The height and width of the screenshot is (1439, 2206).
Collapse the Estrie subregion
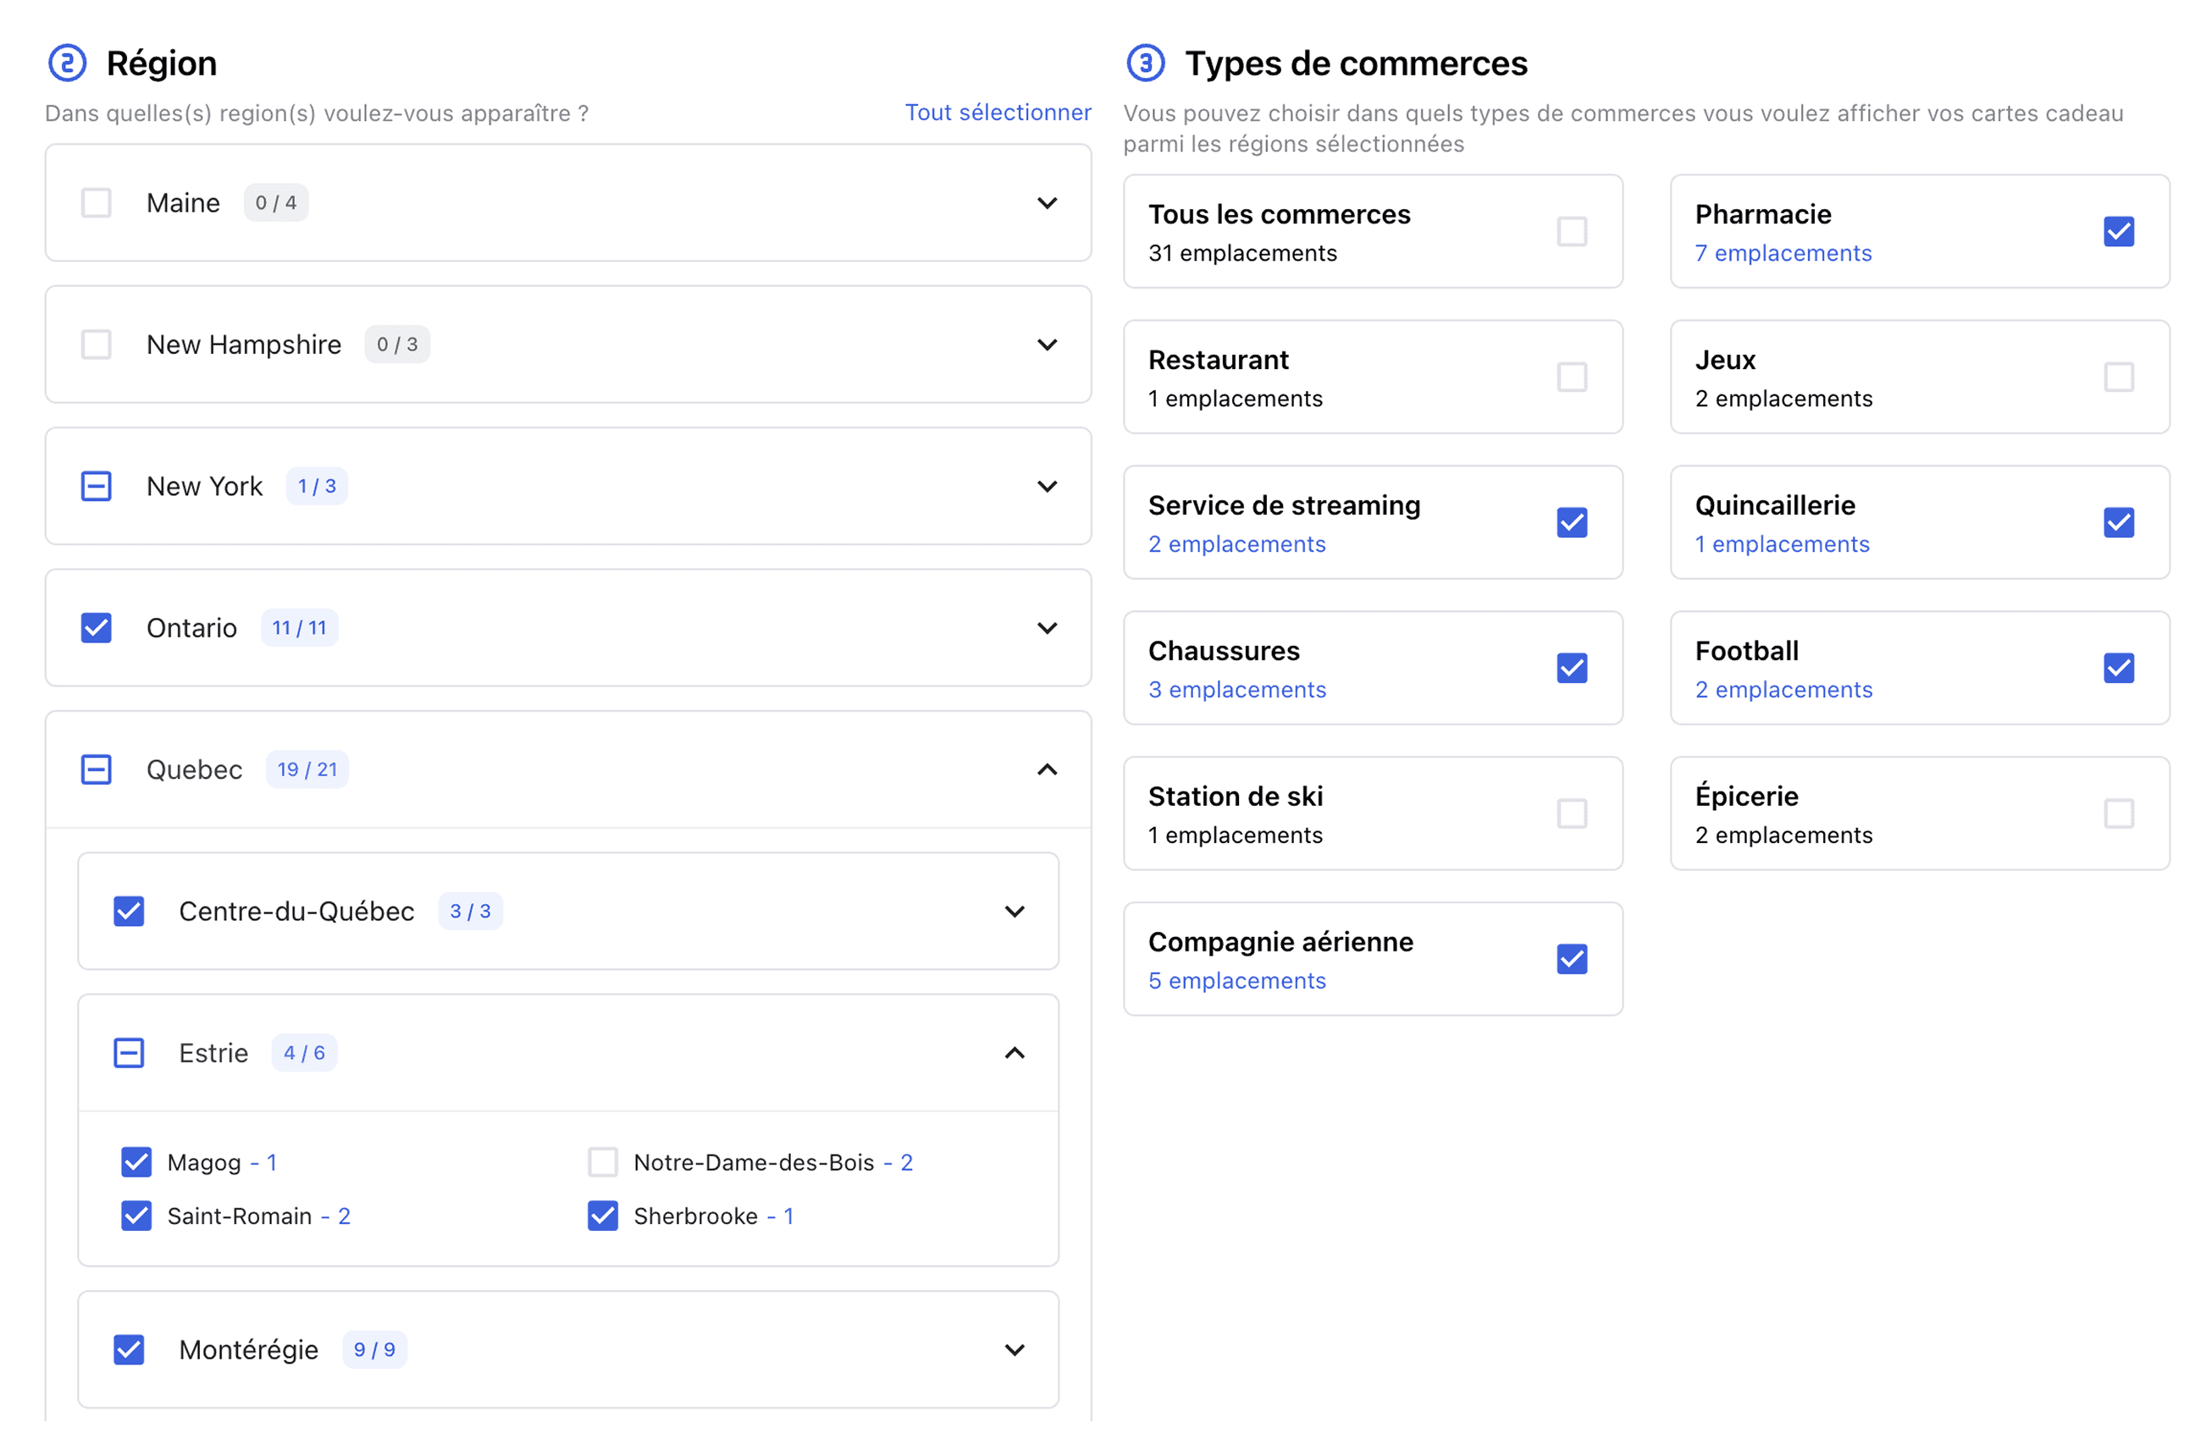(1015, 1054)
